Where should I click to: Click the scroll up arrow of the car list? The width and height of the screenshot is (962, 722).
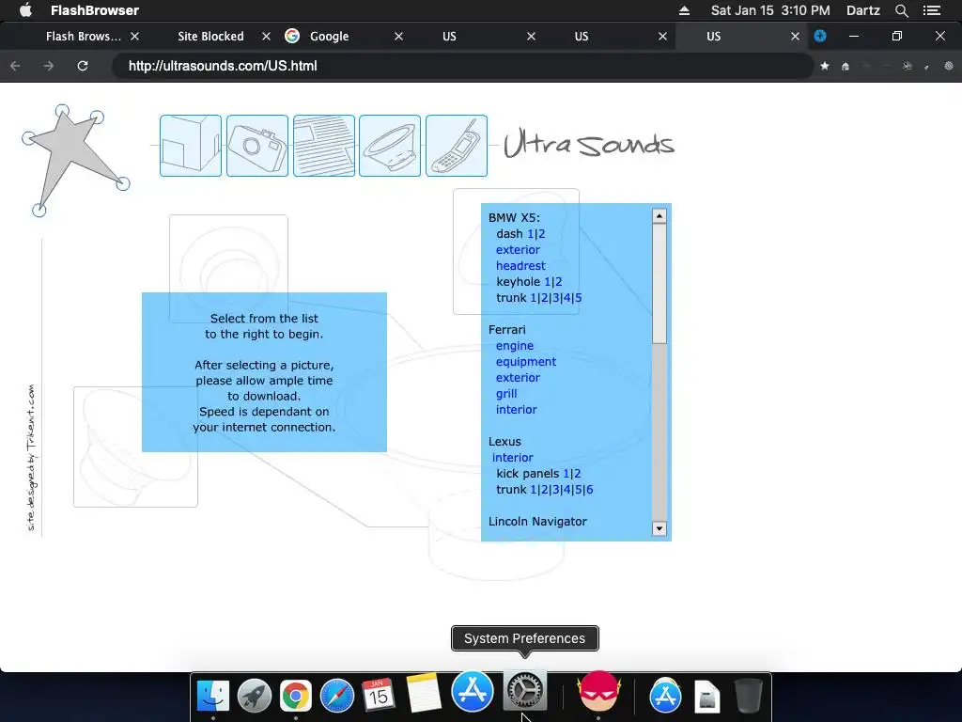(659, 215)
